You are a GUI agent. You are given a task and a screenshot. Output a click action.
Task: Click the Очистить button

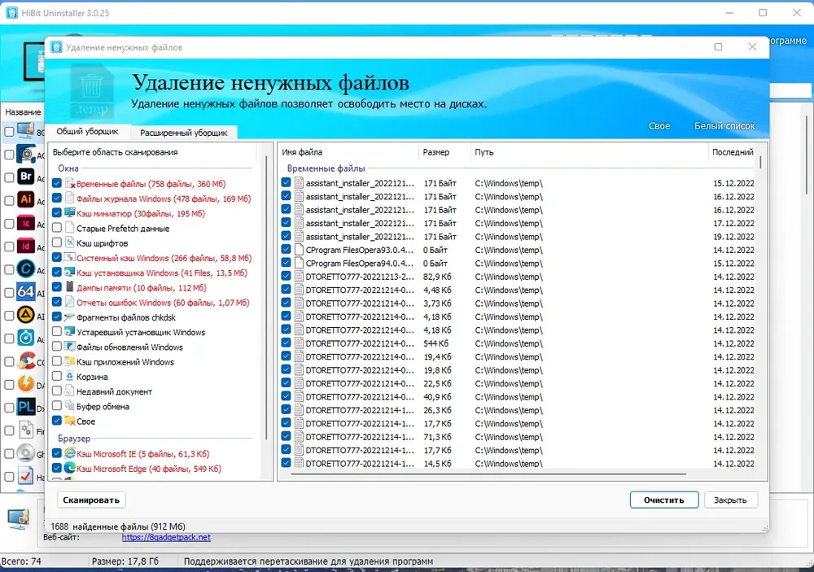pos(664,500)
